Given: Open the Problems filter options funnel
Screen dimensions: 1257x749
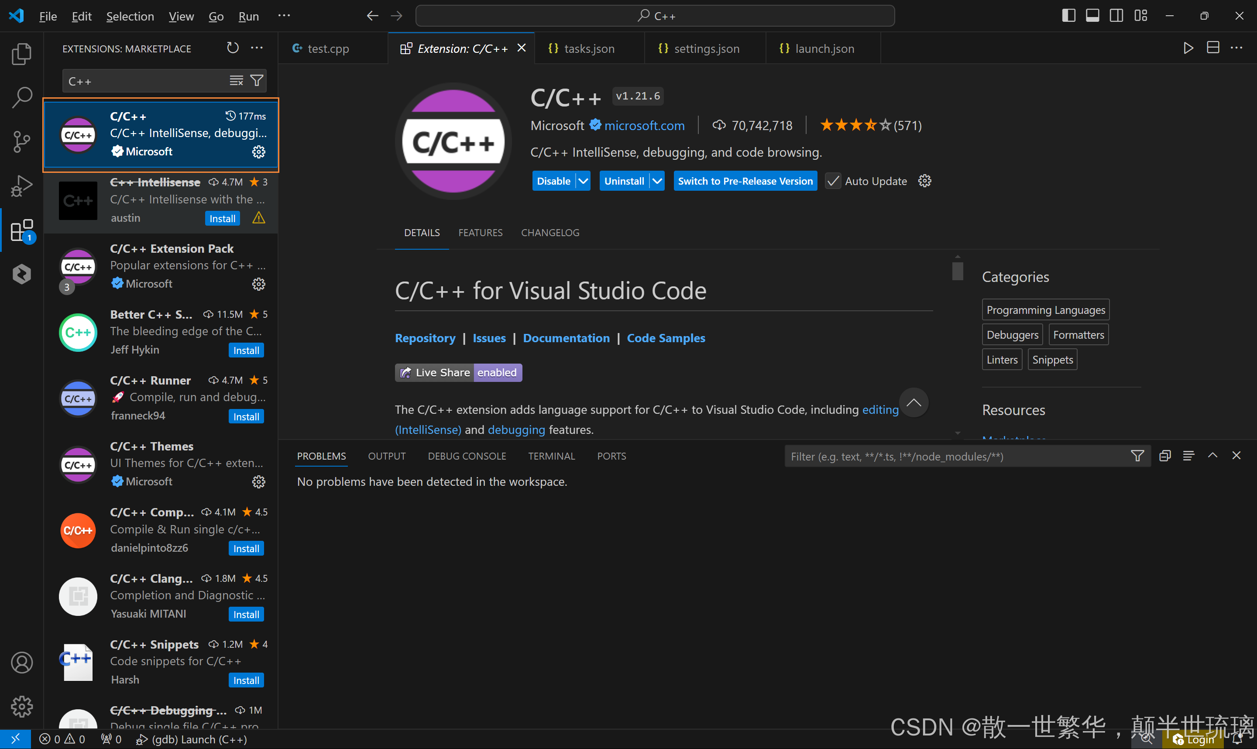Looking at the screenshot, I should click(1137, 456).
